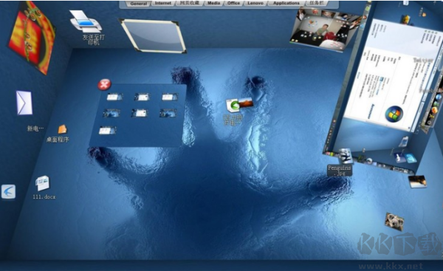This screenshot has height=271, width=443.
Task: Select the Lenovo tab
Action: pyautogui.click(x=255, y=3)
